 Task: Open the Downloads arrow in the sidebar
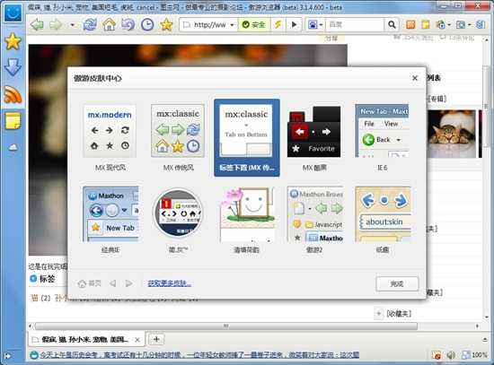(x=13, y=67)
